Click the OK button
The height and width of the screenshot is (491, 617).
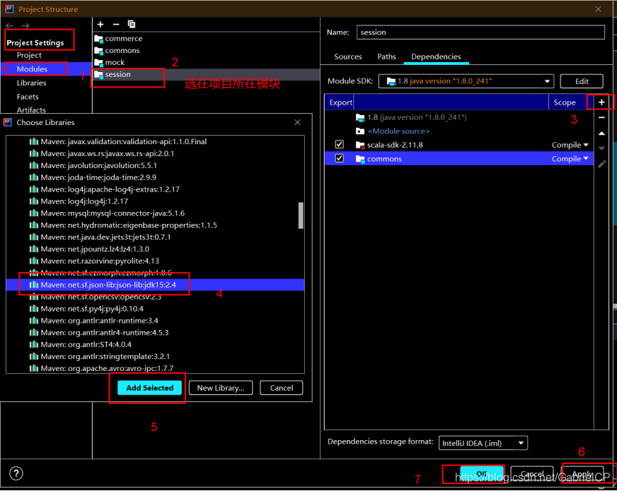(482, 473)
